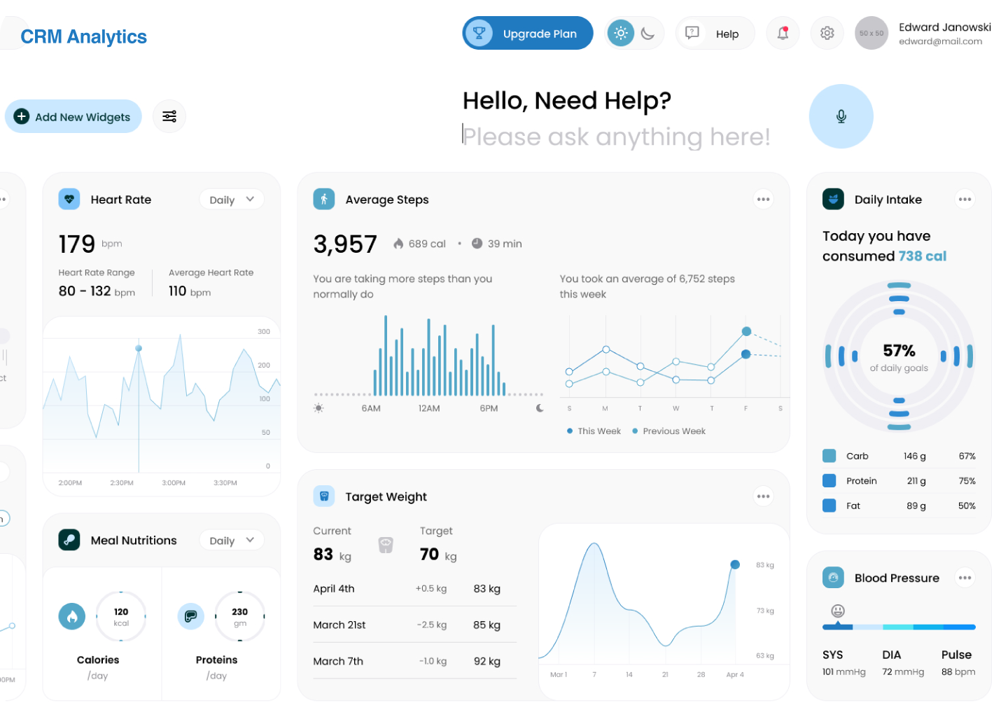Viewport: 1008px width, 717px height.
Task: Open Daily Intake more options menu
Action: [965, 200]
